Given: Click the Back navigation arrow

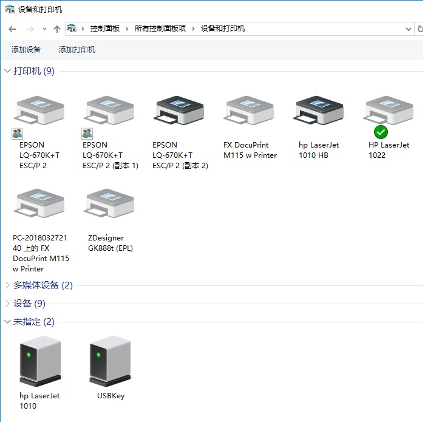Looking at the screenshot, I should click(x=12, y=29).
